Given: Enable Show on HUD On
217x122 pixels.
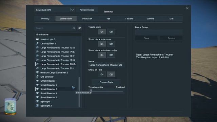Looking at the screenshot, I should pos(102,75).
